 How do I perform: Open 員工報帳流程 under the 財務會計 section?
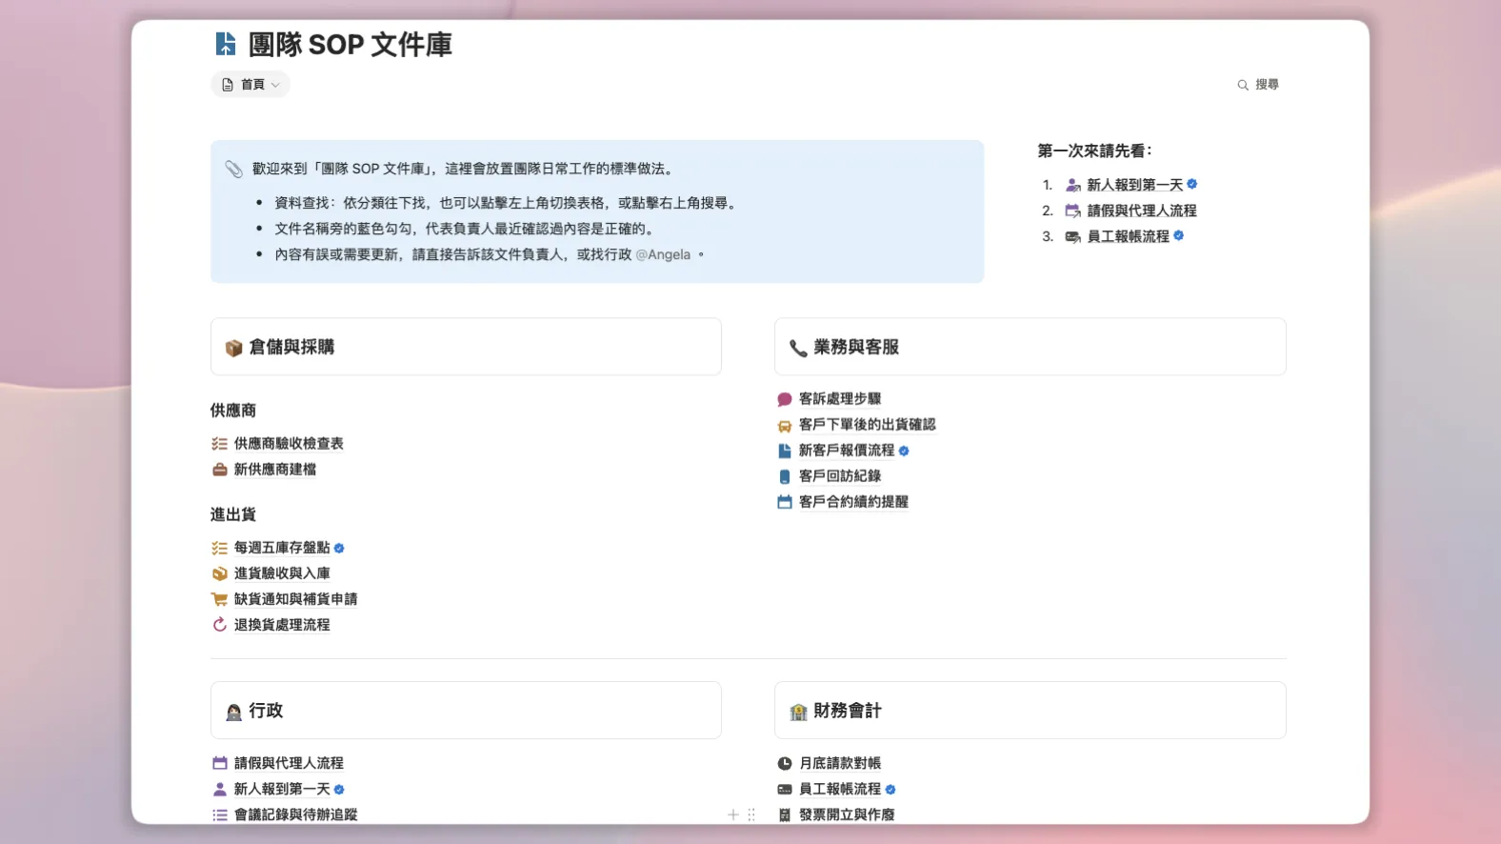point(840,789)
